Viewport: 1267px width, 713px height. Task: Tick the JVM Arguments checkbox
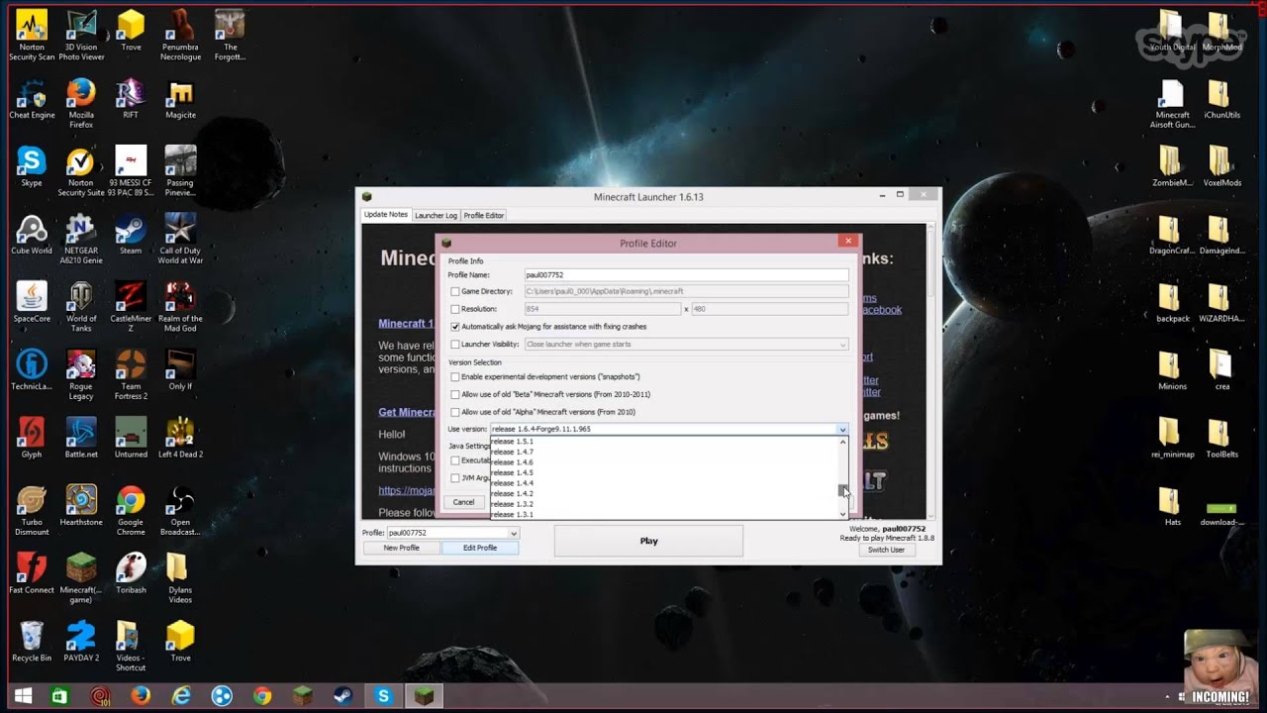coord(455,478)
